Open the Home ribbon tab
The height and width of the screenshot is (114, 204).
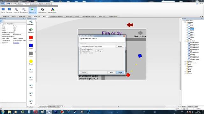pyautogui.click(x=20, y=4)
